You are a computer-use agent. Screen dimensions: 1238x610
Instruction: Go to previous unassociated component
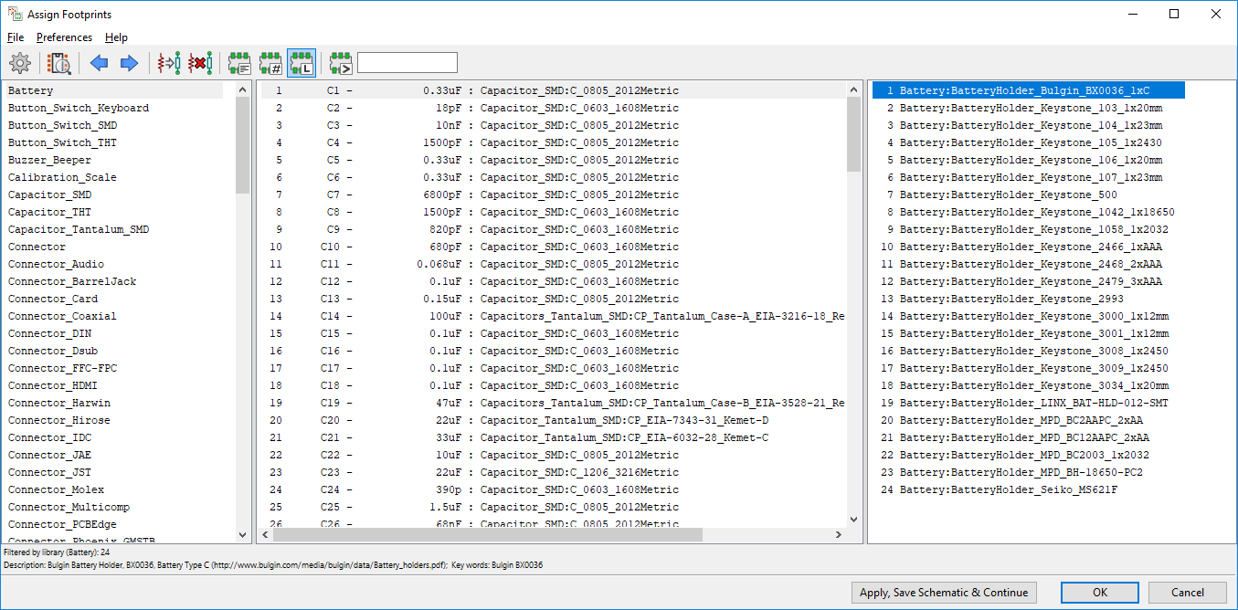[x=99, y=63]
